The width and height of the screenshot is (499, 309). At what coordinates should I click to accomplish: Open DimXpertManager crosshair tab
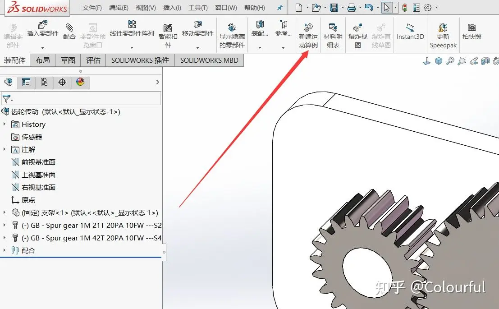[x=62, y=83]
